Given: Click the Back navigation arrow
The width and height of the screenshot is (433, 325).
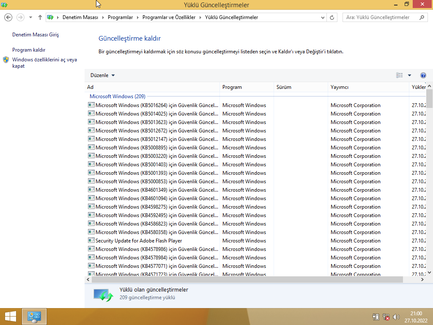Looking at the screenshot, I should pyautogui.click(x=8, y=17).
